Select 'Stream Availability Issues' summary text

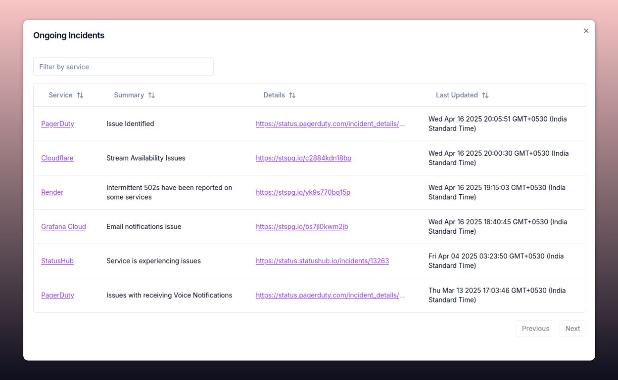point(146,158)
